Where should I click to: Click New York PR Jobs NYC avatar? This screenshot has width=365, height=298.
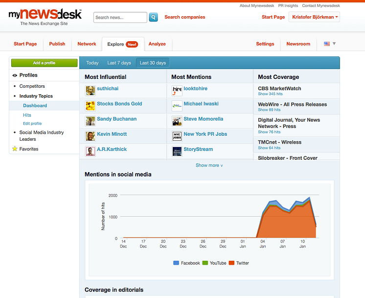point(177,136)
